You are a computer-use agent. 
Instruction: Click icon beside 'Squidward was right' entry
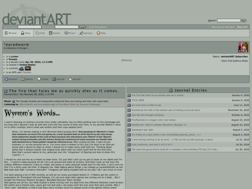coord(129,130)
